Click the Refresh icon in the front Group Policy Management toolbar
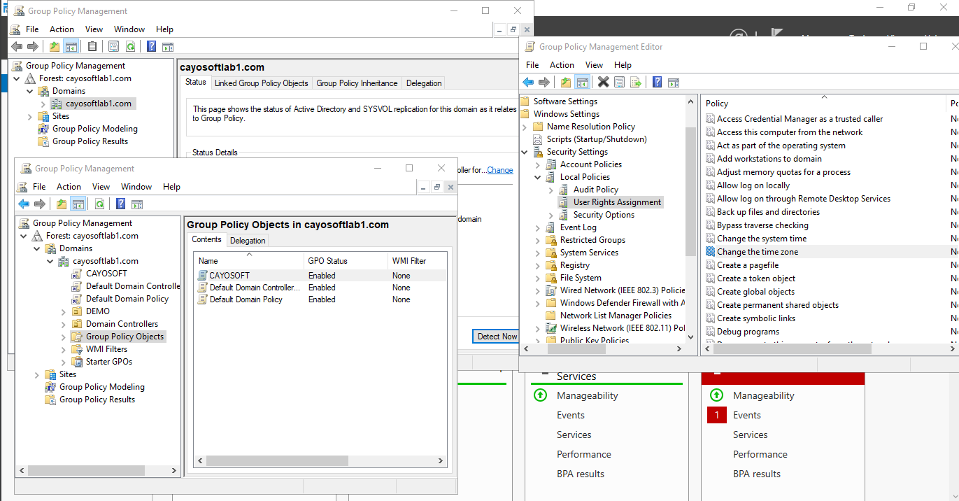This screenshot has width=959, height=501. point(100,204)
